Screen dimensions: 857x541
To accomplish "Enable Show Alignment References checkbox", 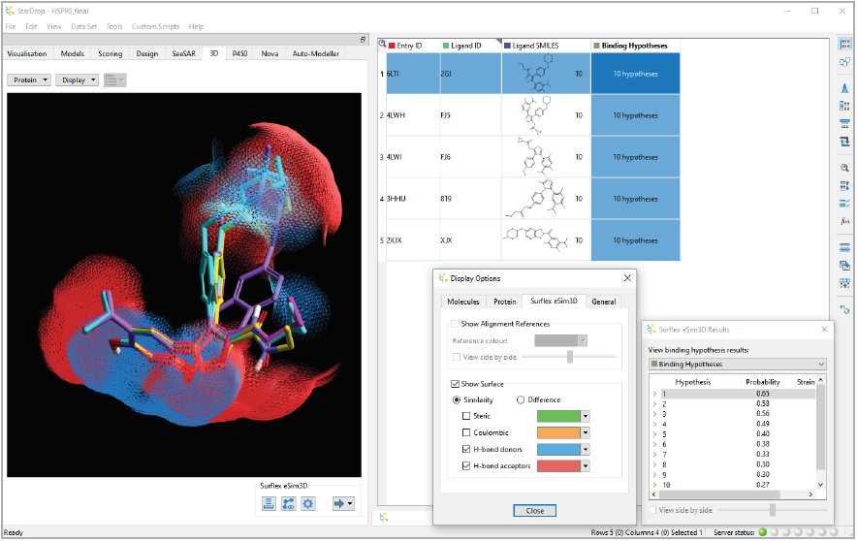I will (455, 324).
